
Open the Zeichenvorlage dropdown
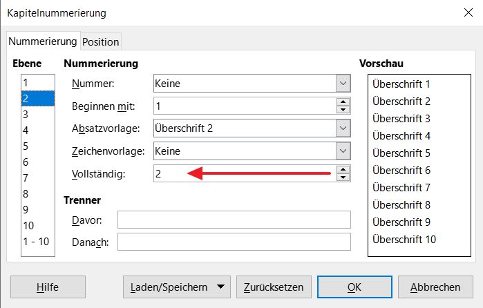coord(343,151)
